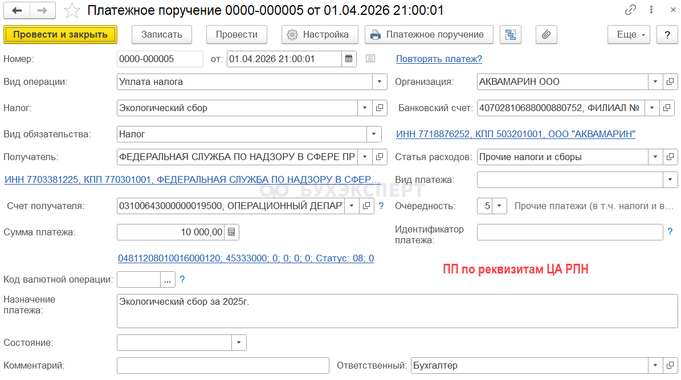Screen dimensions: 681x380
Task: Click into the Назначение платежа text area
Action: coord(397,311)
